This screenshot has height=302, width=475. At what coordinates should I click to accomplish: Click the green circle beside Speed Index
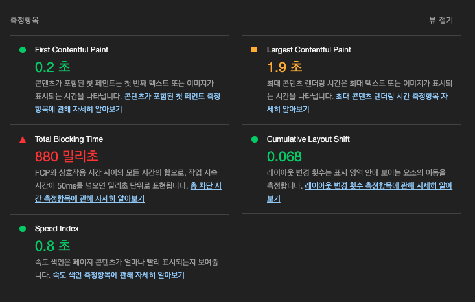(x=23, y=229)
